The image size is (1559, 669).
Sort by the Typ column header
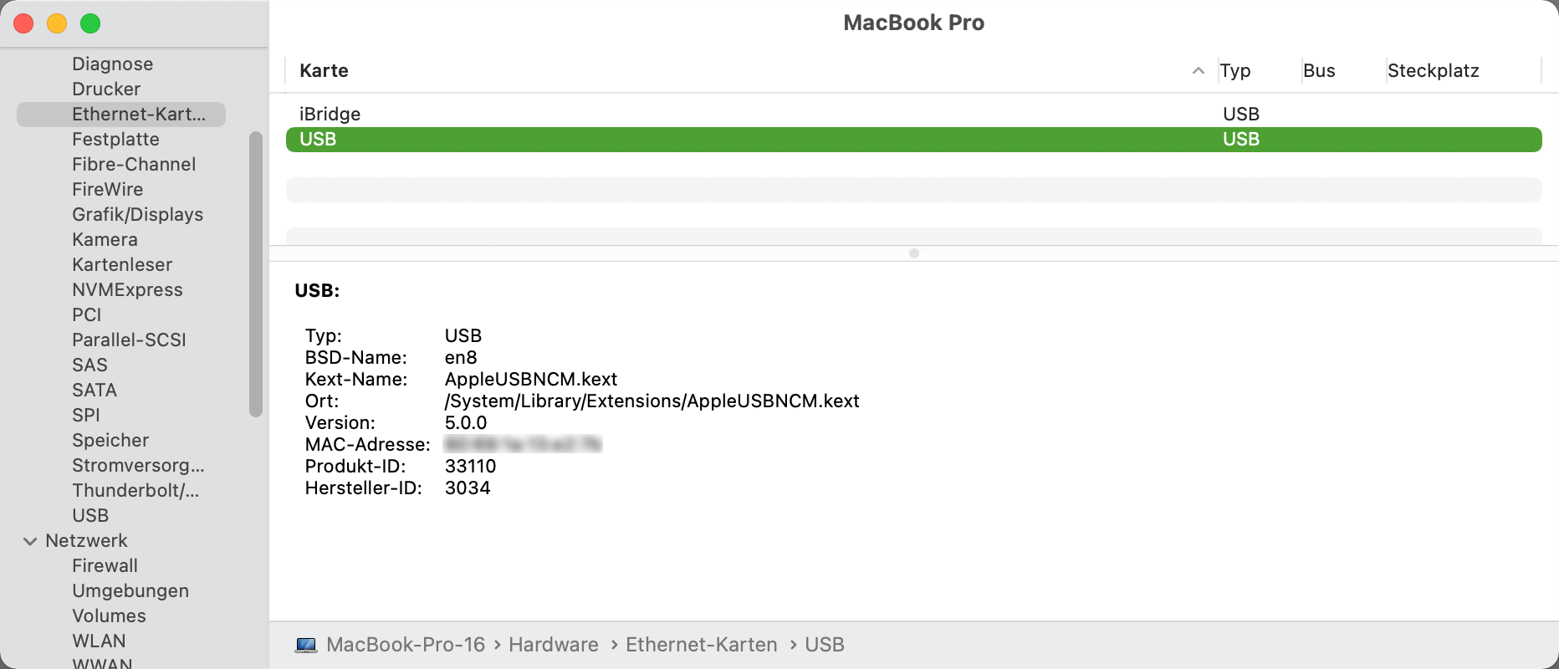click(1234, 71)
